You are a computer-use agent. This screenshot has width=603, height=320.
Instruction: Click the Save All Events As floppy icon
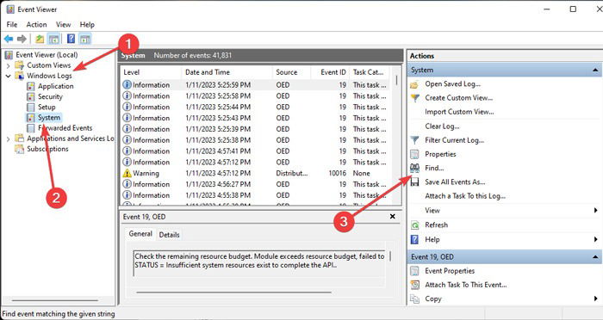[x=414, y=182]
